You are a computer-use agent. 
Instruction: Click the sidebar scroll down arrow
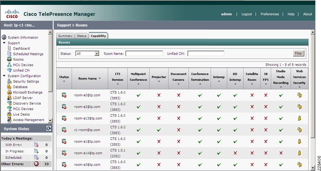point(50,120)
